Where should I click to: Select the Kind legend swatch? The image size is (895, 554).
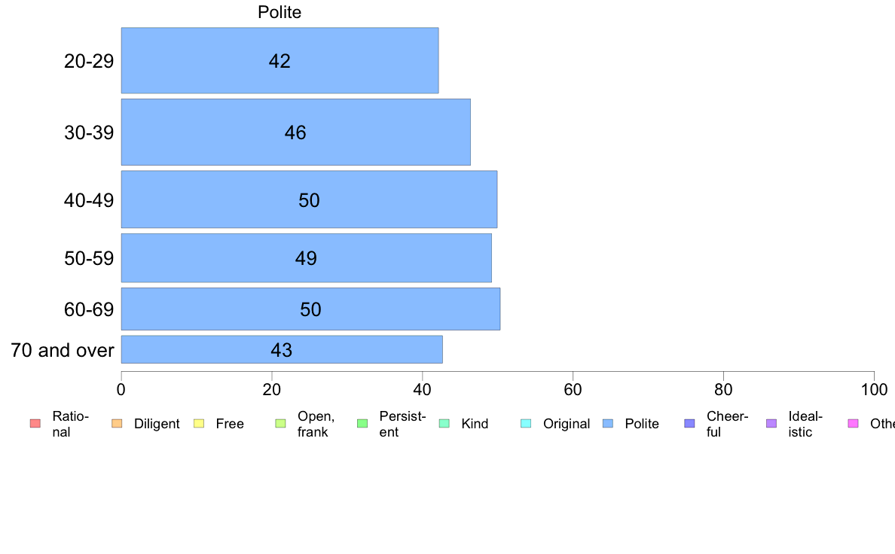point(444,423)
